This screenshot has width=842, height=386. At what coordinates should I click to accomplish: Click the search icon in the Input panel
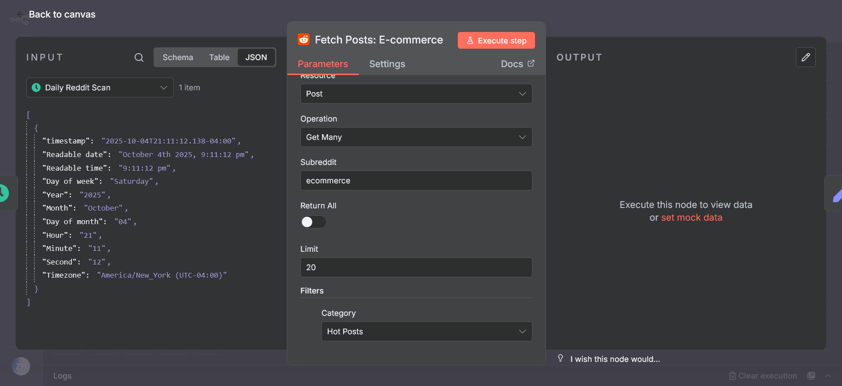139,57
